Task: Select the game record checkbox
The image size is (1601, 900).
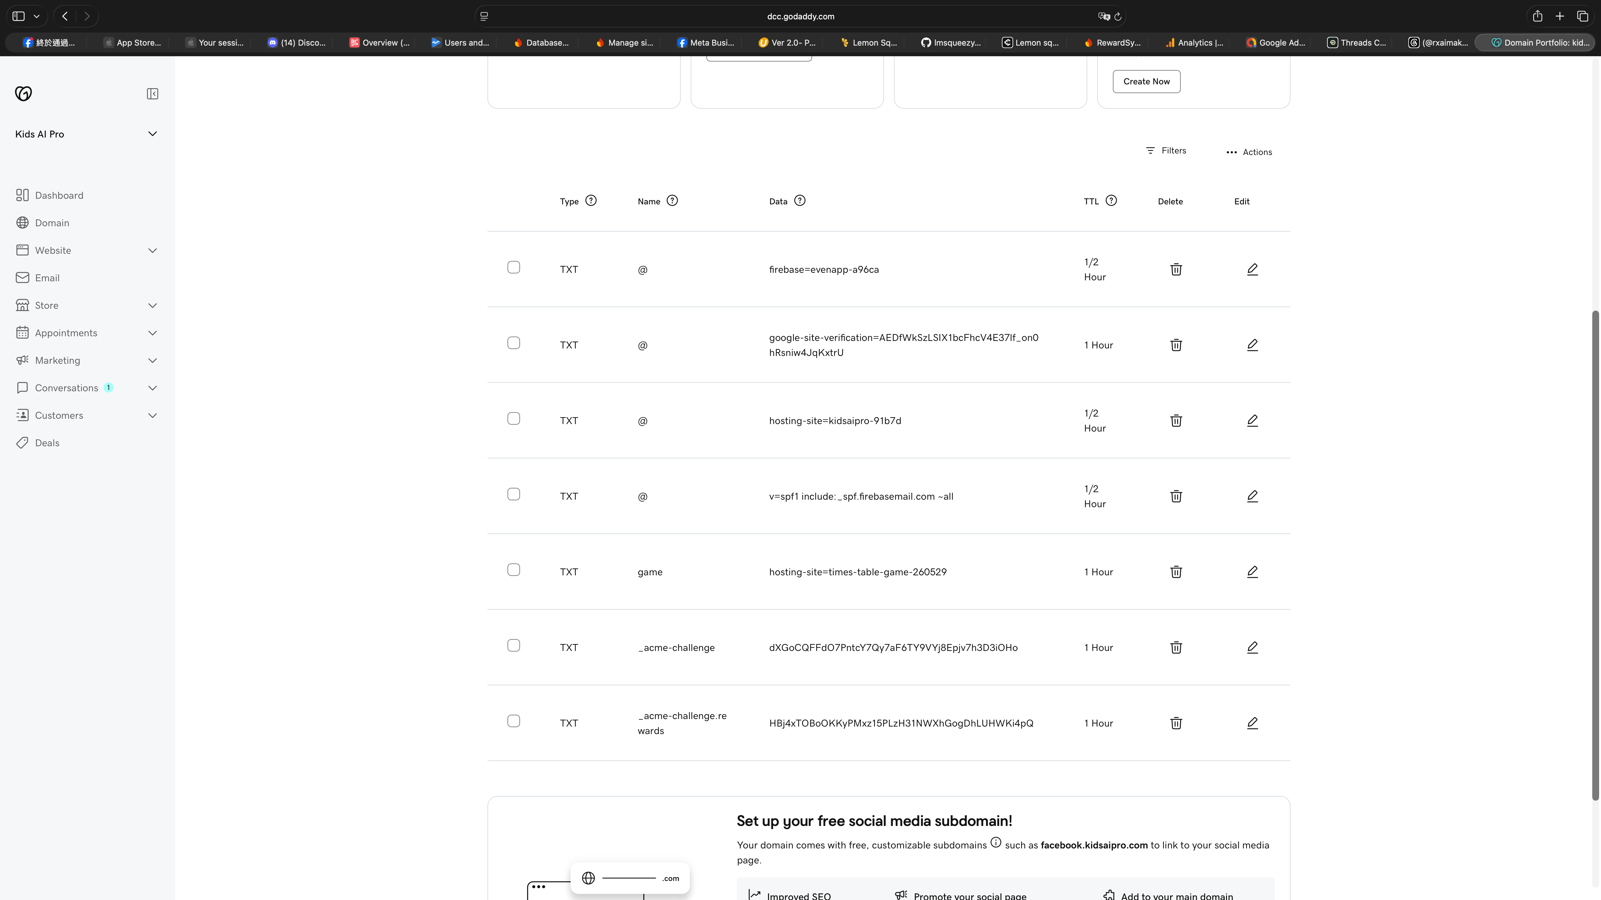Action: click(513, 570)
